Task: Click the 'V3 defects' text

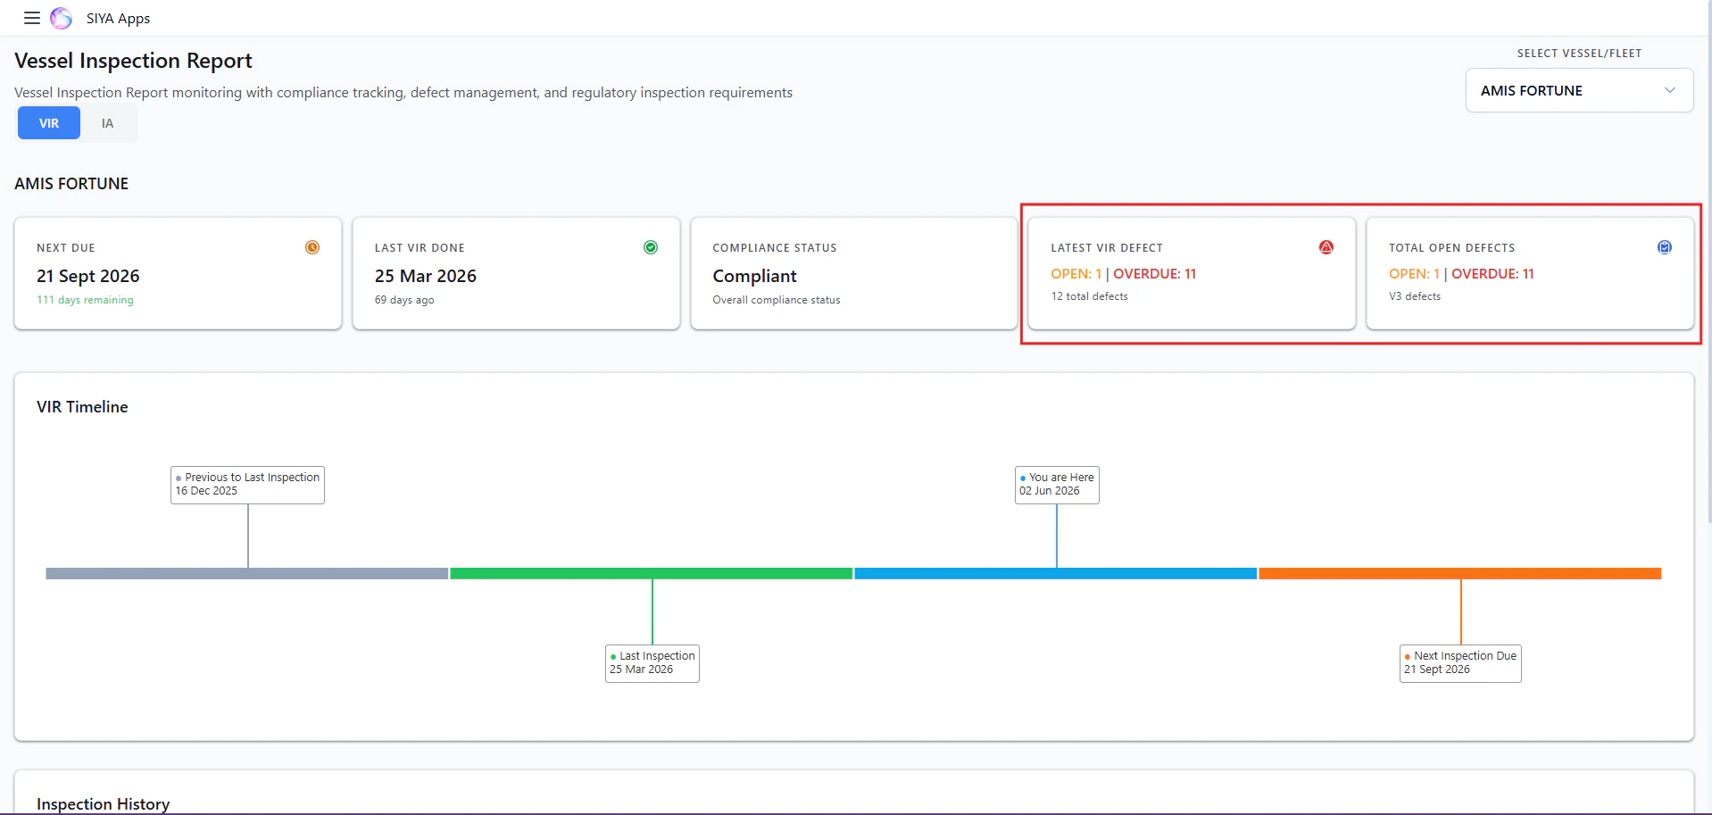Action: click(1415, 296)
